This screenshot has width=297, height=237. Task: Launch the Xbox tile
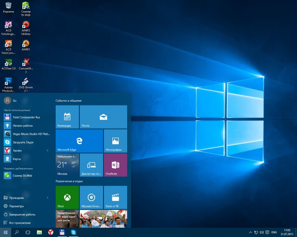(x=67, y=198)
